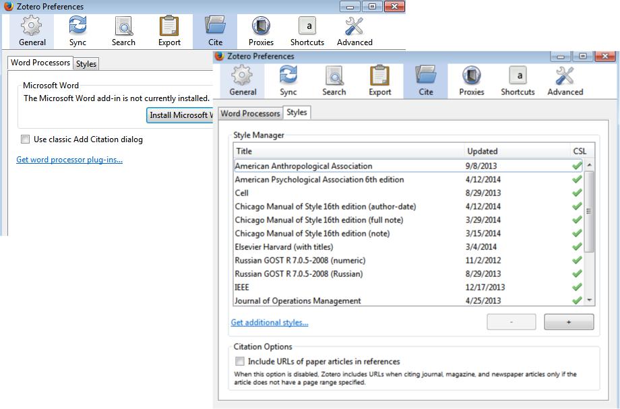Click updated date 12/17/2013
Viewport: 620px width, 409px height.
click(x=485, y=287)
